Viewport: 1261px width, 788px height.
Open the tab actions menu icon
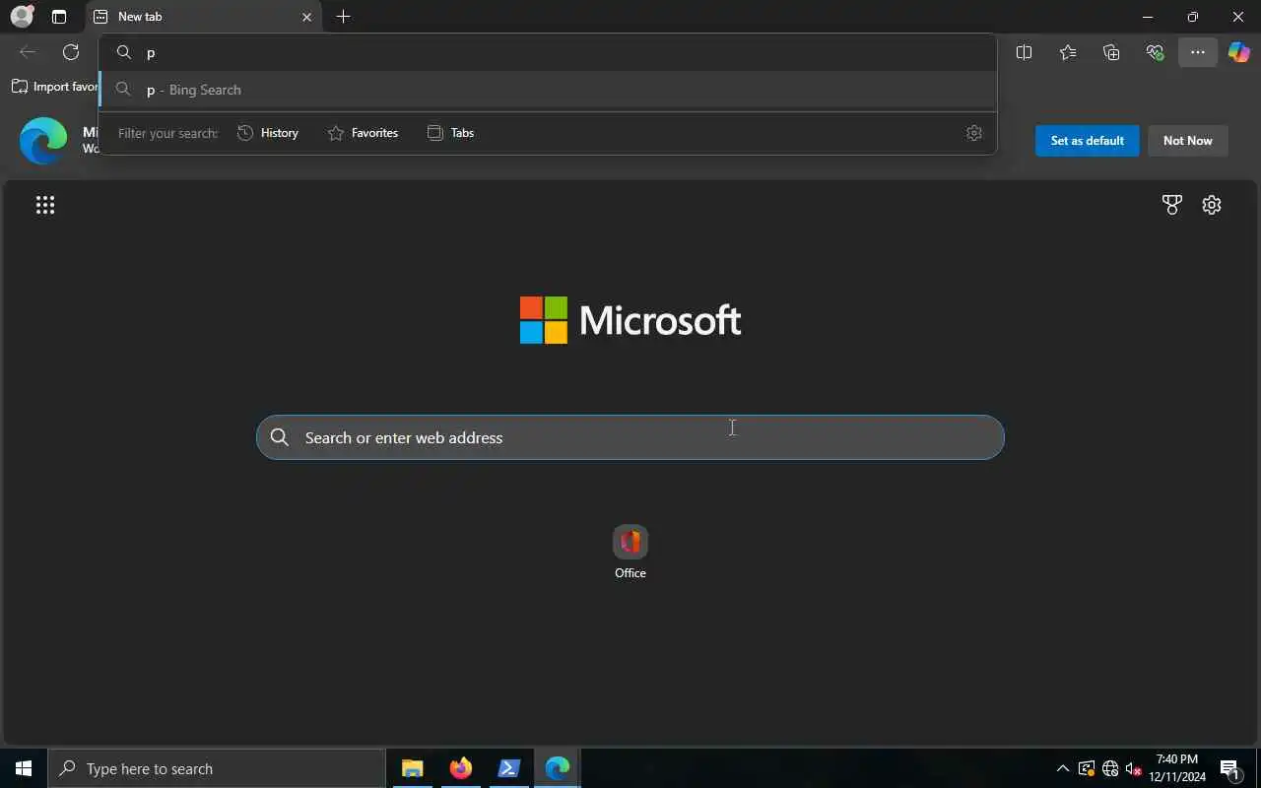pos(59,17)
